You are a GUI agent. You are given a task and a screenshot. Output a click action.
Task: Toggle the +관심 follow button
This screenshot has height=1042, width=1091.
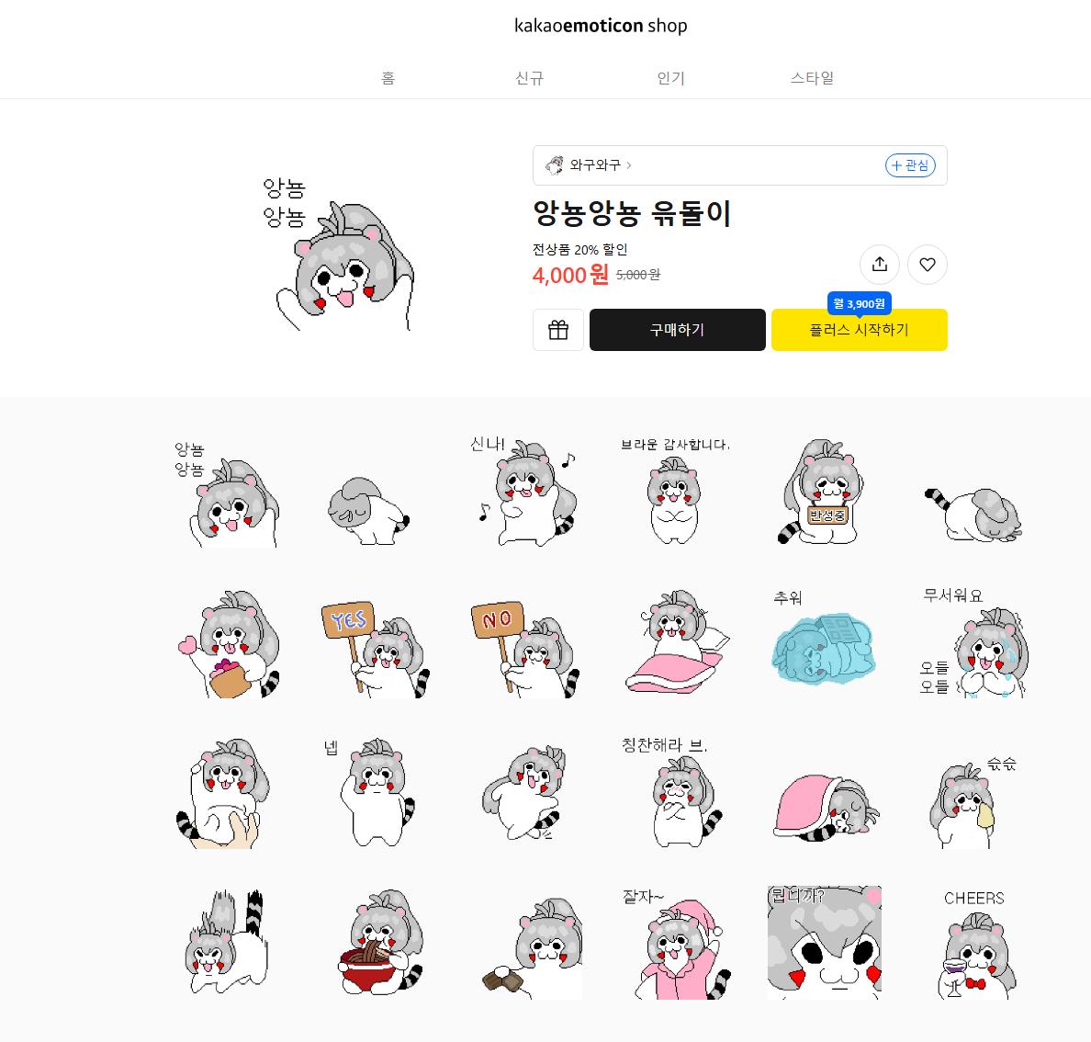pos(910,165)
